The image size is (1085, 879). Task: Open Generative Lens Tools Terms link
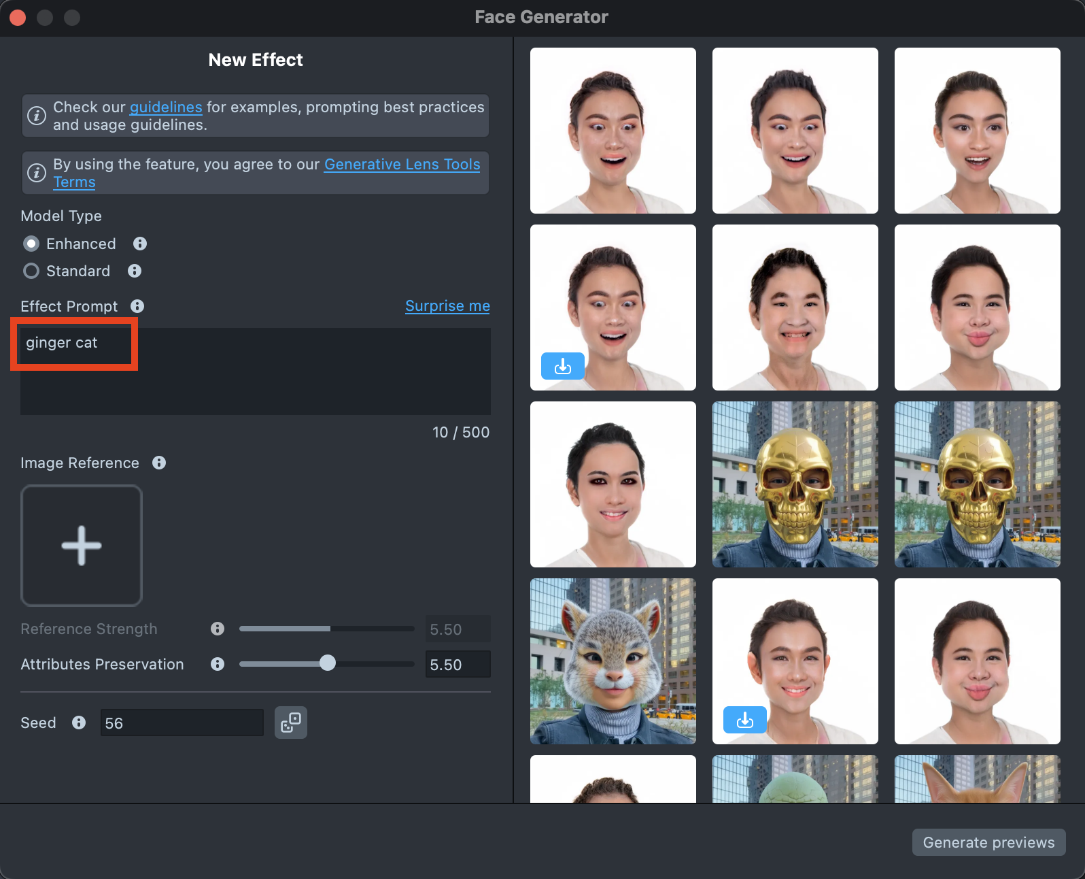click(x=402, y=164)
